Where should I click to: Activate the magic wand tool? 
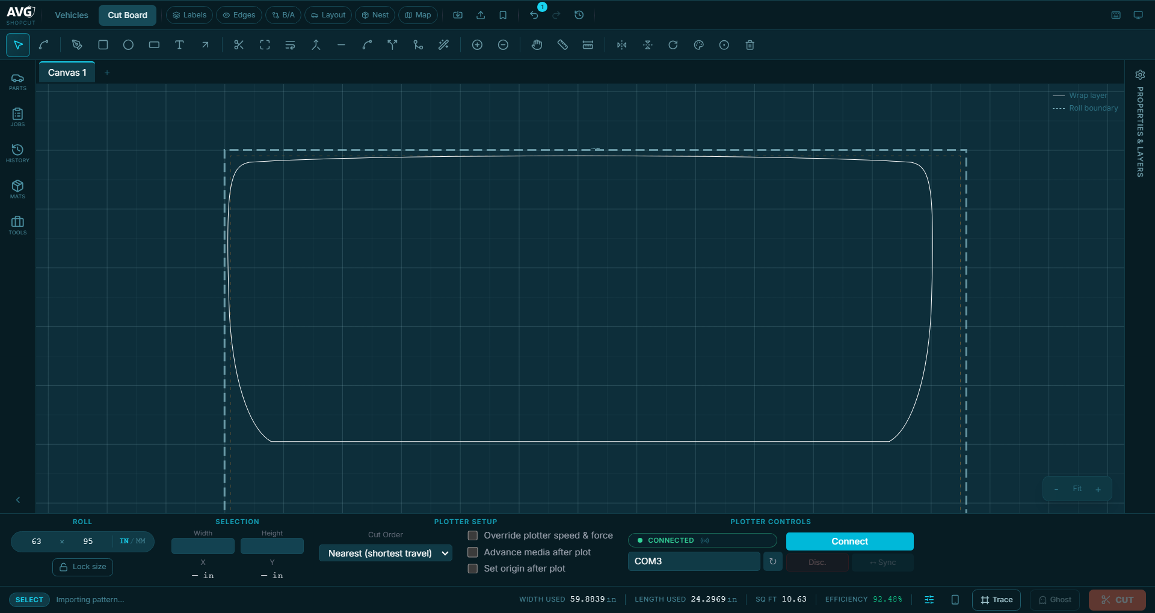[x=444, y=45]
